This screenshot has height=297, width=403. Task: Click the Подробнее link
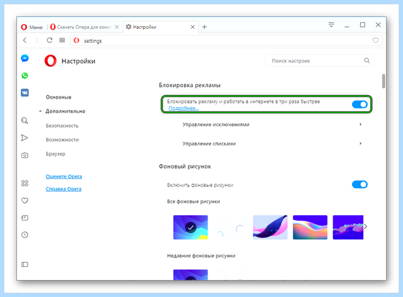(183, 108)
